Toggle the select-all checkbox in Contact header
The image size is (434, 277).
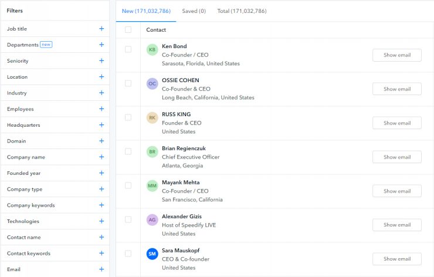(x=128, y=30)
